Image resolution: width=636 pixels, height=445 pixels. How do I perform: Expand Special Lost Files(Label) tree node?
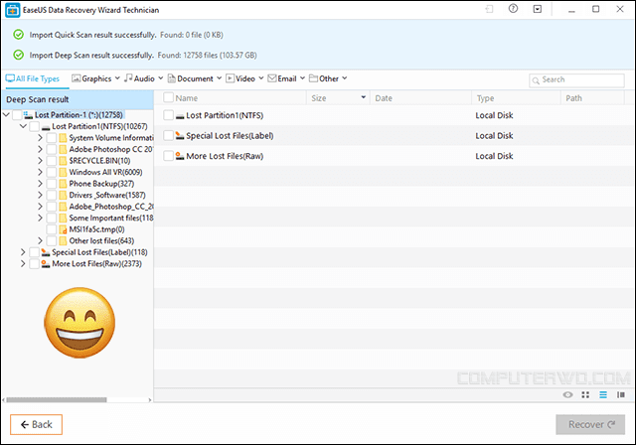point(23,252)
